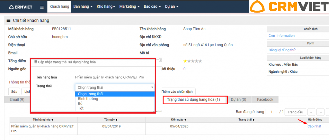Click Ngành nghề : Khác entry

click(x=283, y=72)
